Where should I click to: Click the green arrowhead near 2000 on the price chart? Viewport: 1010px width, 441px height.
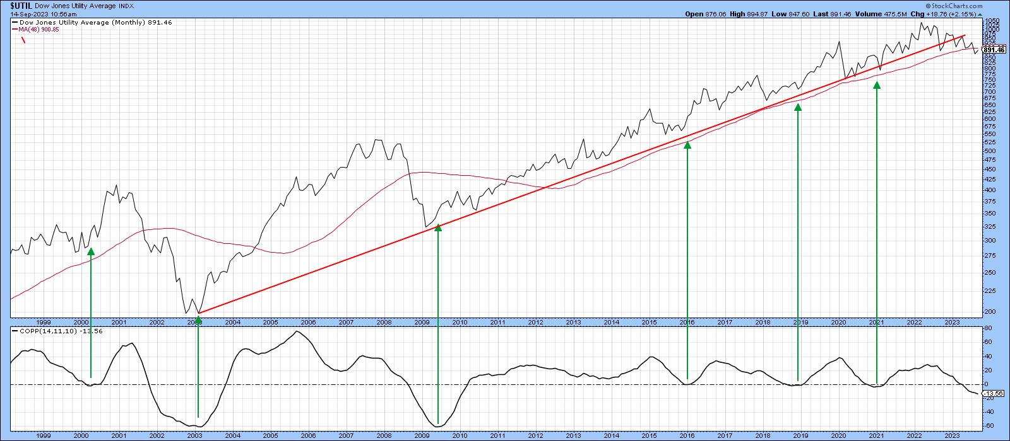(x=91, y=251)
